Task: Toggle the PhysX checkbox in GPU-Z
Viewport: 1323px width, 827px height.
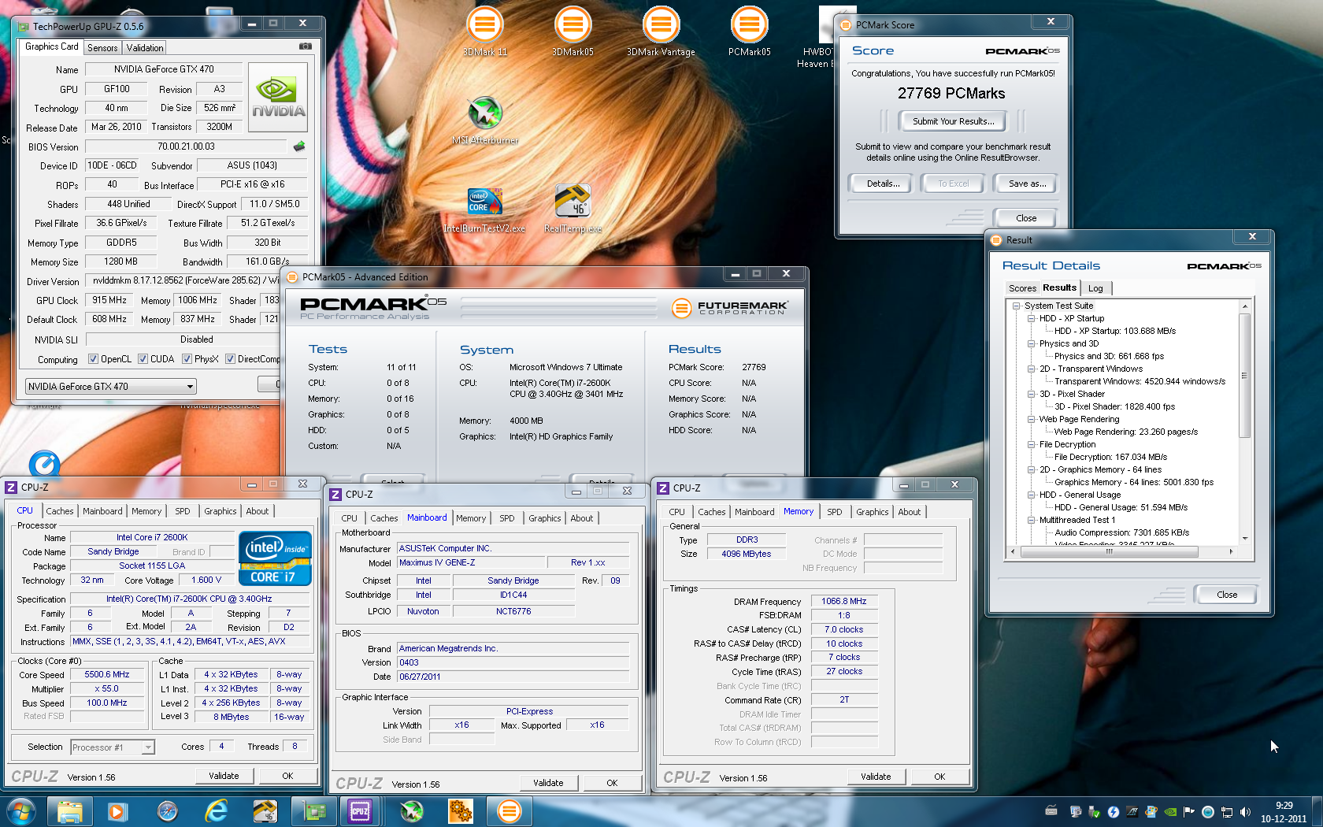Action: 187,359
